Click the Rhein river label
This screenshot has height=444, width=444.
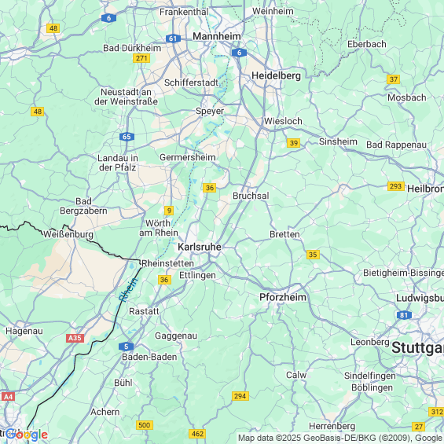coord(128,290)
